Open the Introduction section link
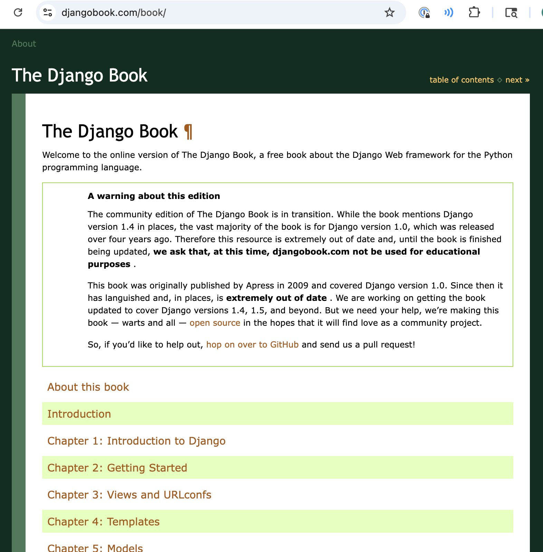 79,414
